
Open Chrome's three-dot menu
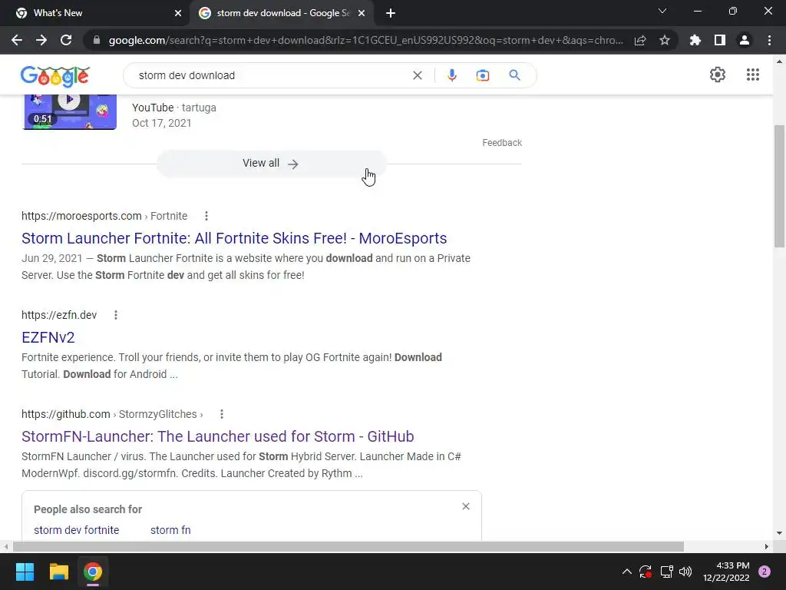pyautogui.click(x=769, y=40)
